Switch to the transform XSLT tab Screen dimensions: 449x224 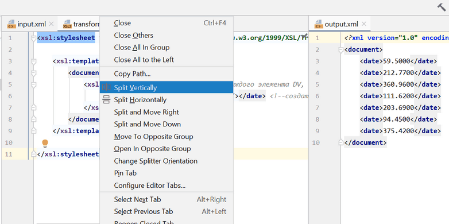tap(81, 24)
